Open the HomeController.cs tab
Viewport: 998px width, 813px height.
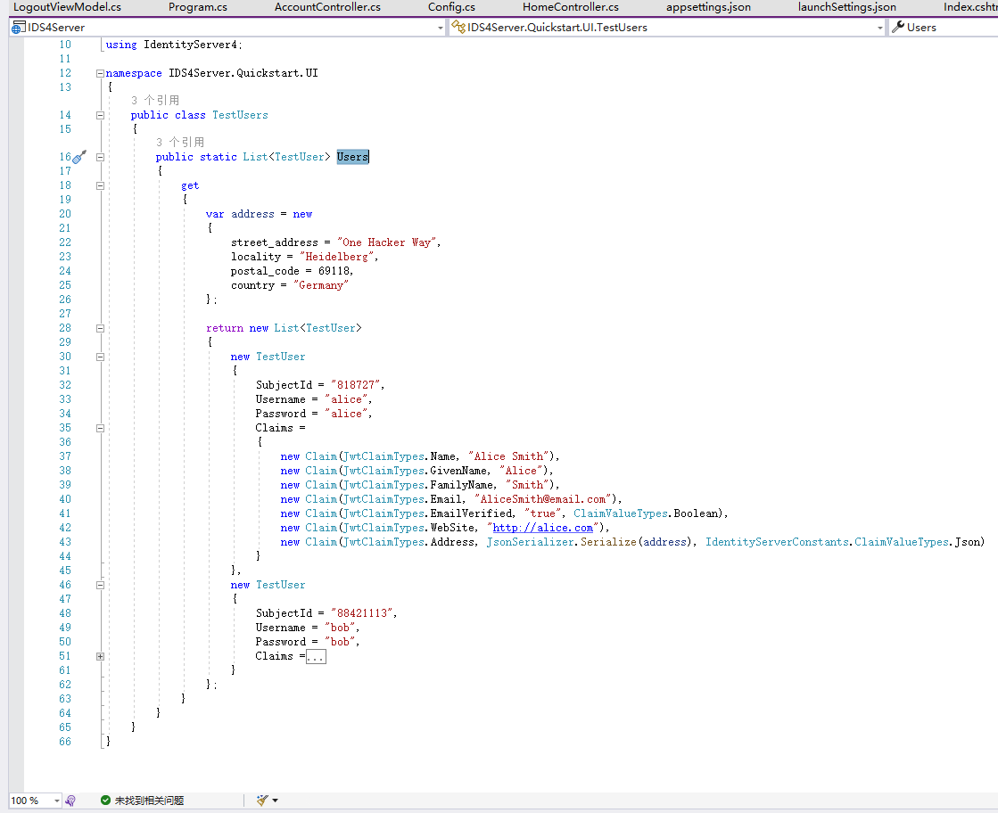(570, 7)
